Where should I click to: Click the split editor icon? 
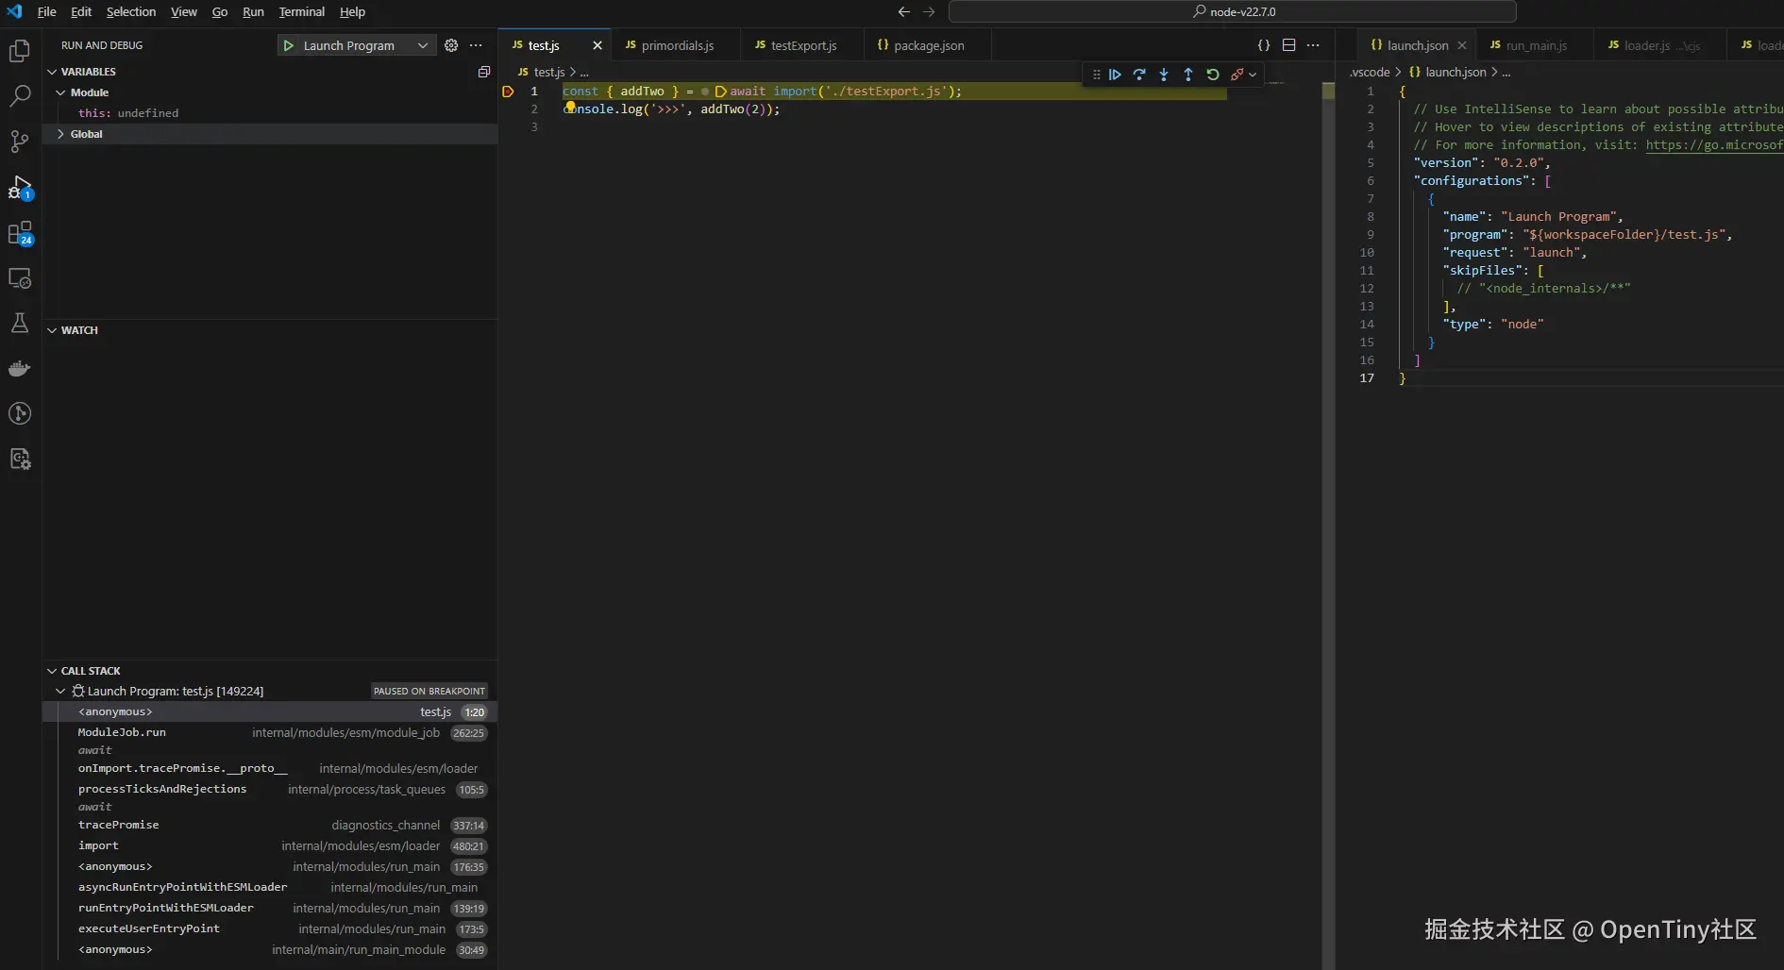[1288, 45]
